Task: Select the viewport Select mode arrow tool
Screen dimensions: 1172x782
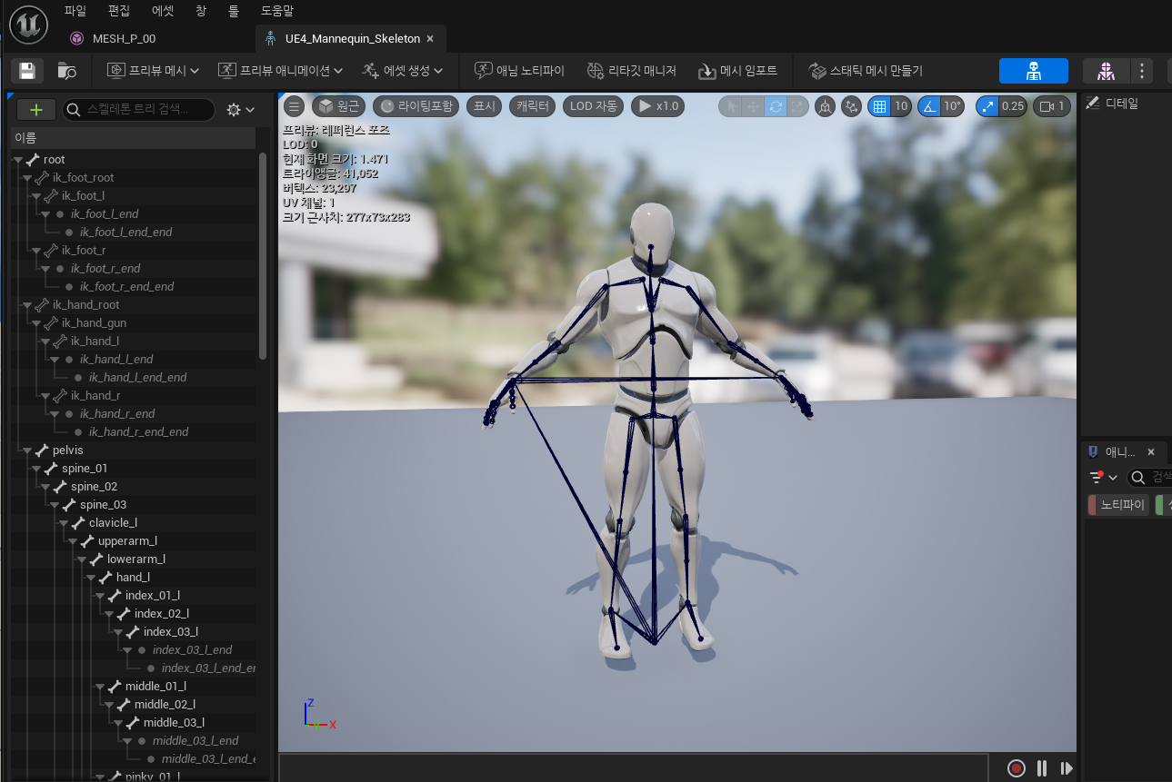Action: click(x=731, y=106)
